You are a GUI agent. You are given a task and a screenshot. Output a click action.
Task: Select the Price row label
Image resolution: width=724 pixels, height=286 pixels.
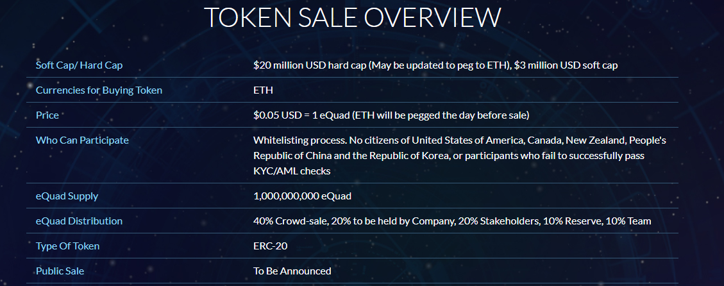click(47, 115)
